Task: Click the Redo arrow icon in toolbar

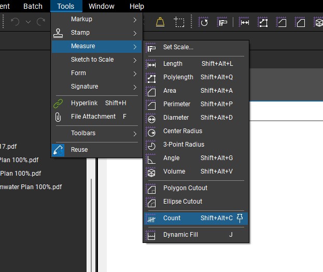Action: pyautogui.click(x=41, y=22)
